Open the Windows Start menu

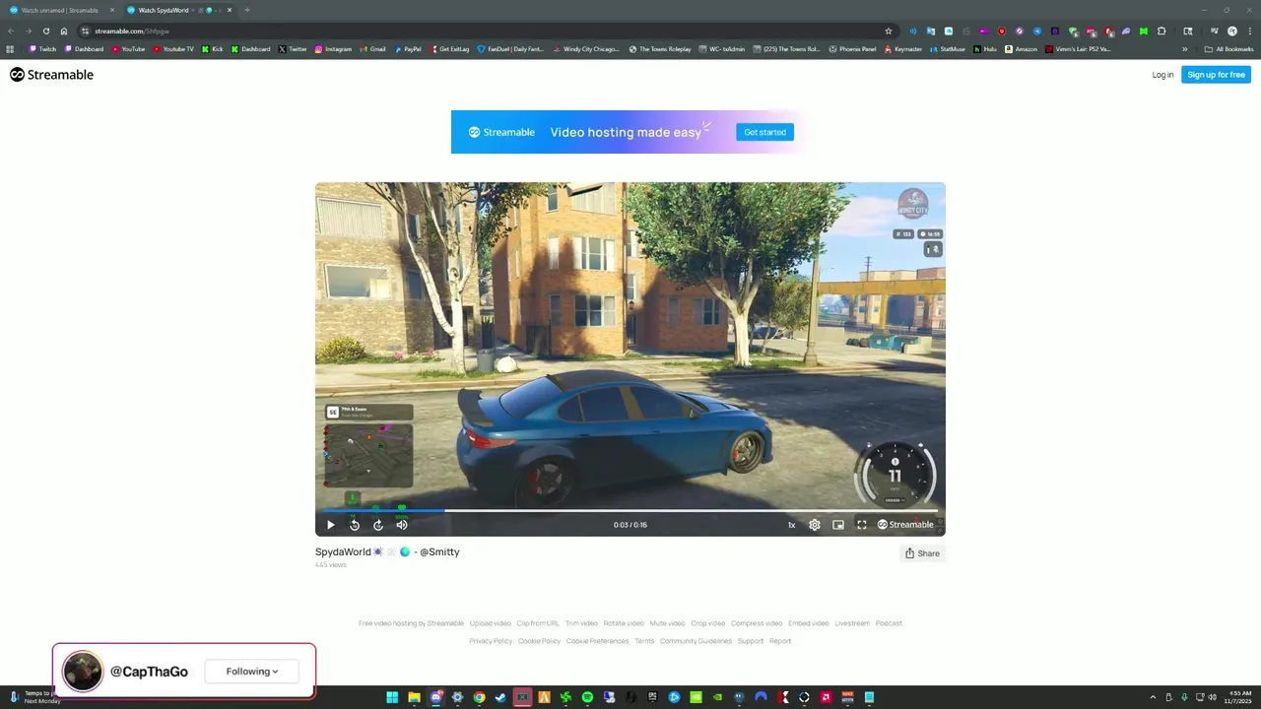392,697
